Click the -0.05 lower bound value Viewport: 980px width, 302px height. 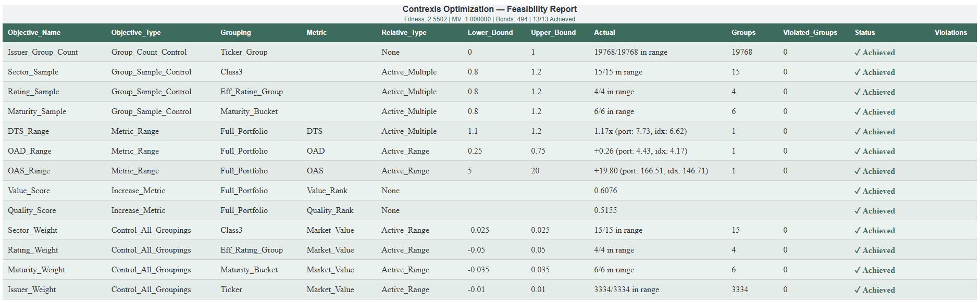476,250
